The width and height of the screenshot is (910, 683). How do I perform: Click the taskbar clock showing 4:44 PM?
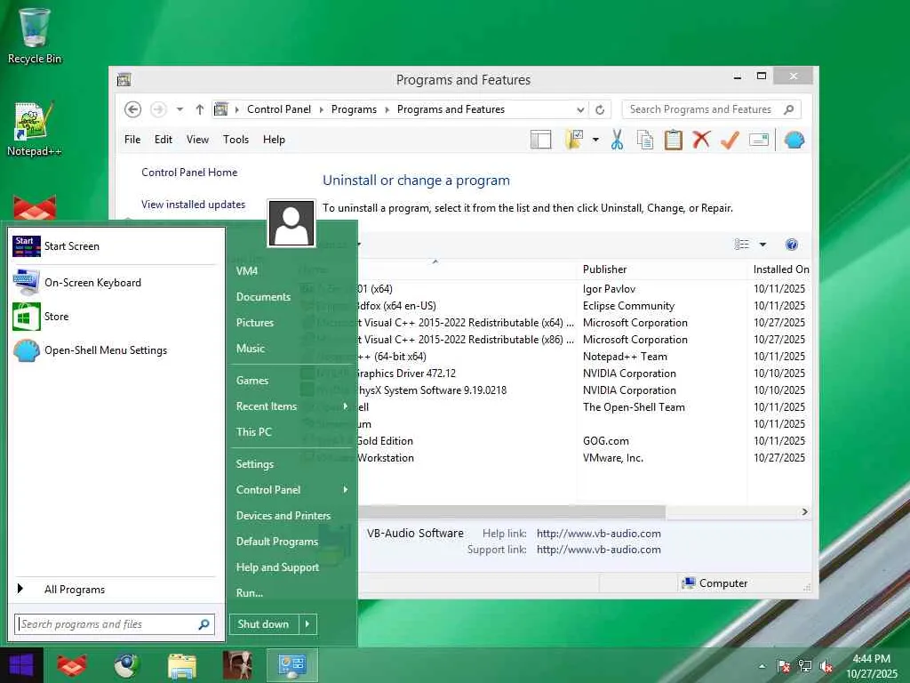tap(872, 666)
